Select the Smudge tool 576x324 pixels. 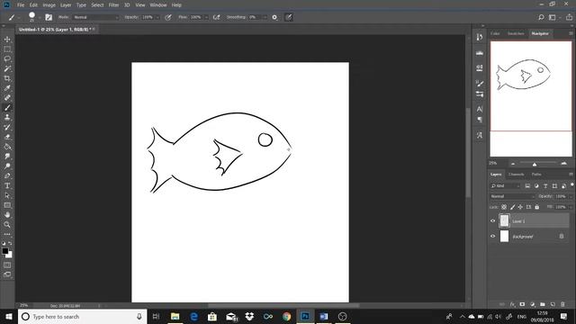(7, 157)
